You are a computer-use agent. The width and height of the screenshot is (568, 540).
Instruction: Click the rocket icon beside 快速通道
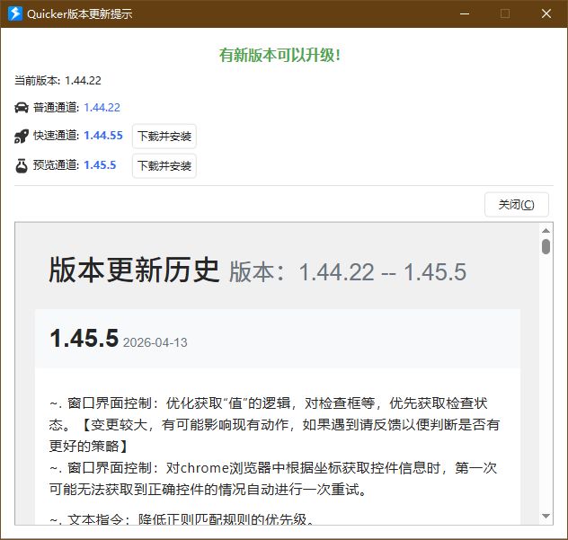22,137
